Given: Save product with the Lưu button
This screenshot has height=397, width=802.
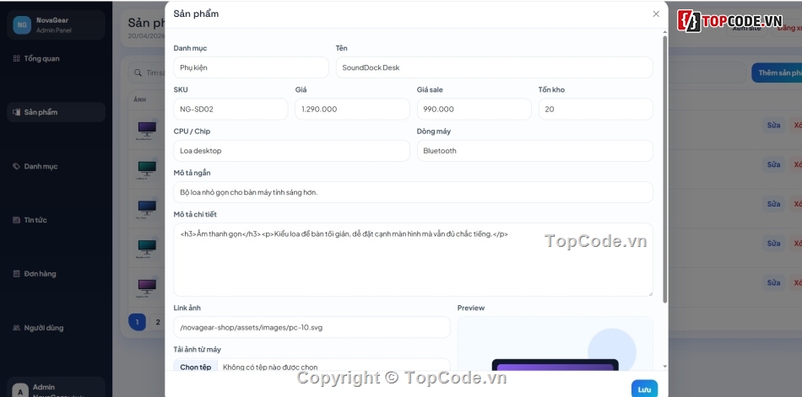Looking at the screenshot, I should point(644,389).
